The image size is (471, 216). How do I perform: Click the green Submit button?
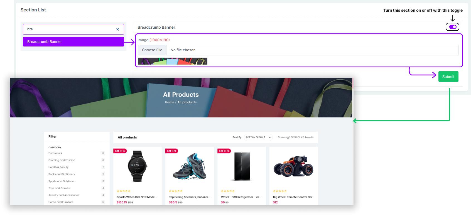coord(448,77)
